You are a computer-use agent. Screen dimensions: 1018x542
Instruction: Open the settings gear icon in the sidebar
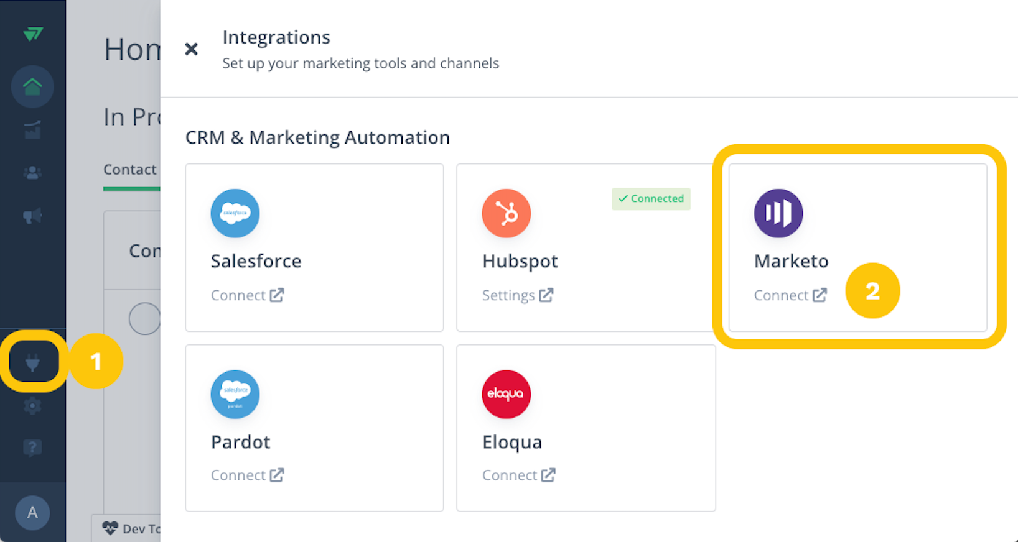[x=32, y=406]
